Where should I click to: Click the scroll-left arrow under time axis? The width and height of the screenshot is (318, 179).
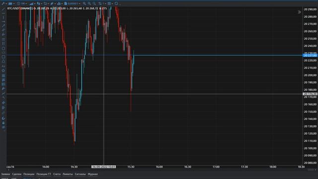[x=8, y=170]
